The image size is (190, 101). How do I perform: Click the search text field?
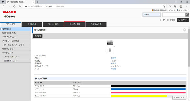(x=174, y=15)
